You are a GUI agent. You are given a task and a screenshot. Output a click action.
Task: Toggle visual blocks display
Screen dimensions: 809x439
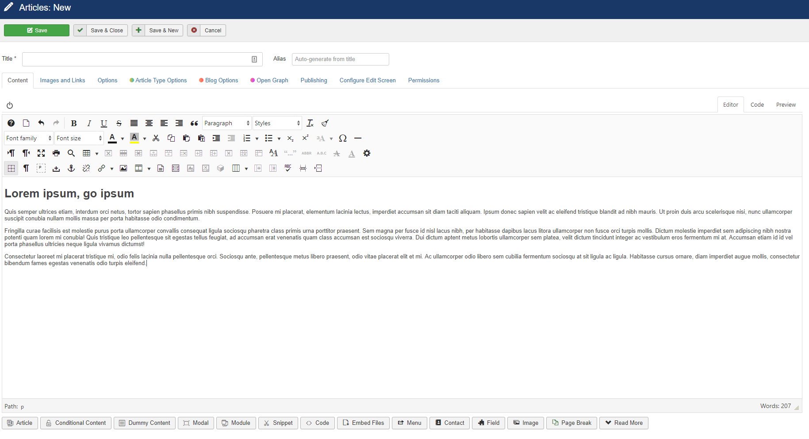click(11, 169)
